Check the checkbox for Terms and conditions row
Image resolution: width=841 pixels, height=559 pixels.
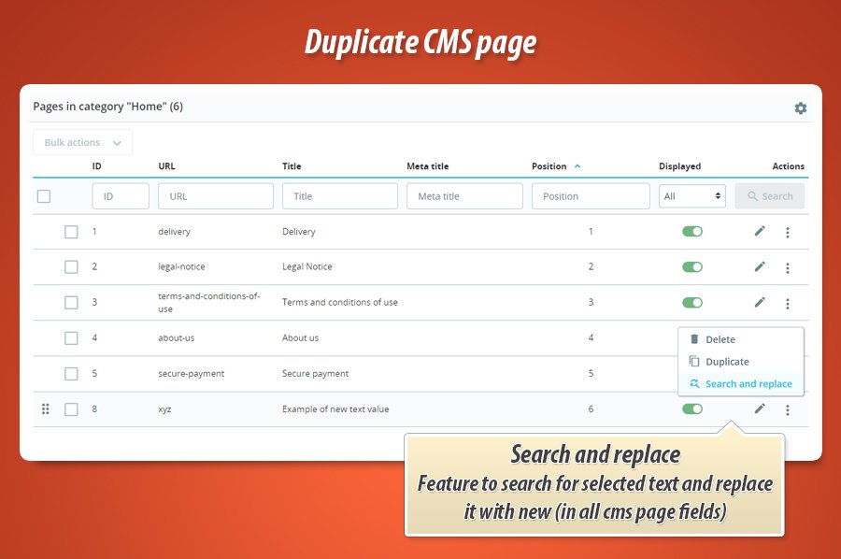click(71, 302)
